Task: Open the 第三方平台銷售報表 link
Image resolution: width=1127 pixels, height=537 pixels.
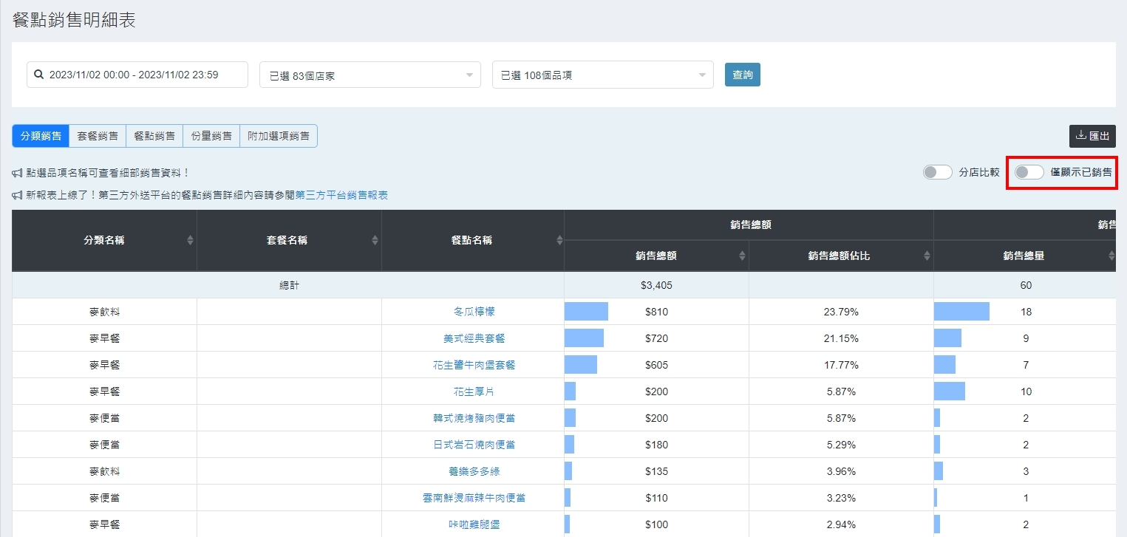Action: [x=341, y=195]
